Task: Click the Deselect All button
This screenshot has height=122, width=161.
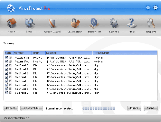Action: 32,108
